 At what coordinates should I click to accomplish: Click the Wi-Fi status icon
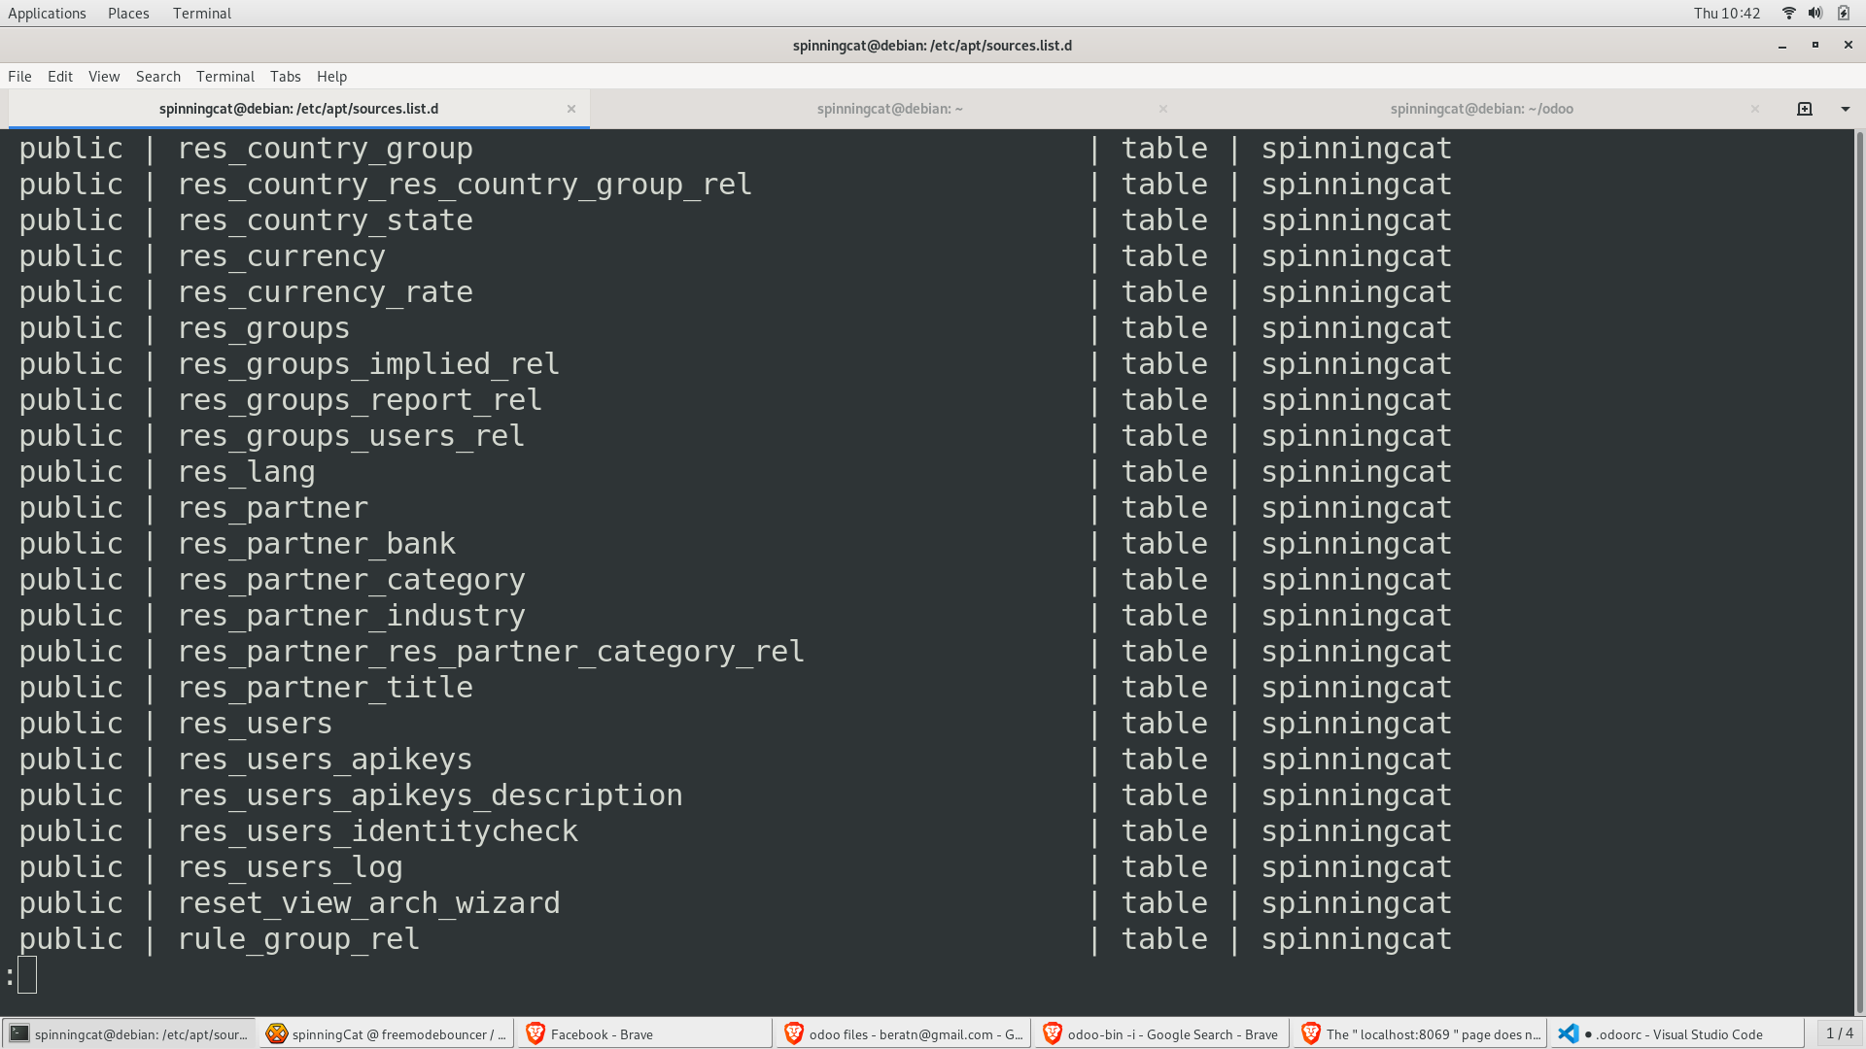pyautogui.click(x=1787, y=13)
